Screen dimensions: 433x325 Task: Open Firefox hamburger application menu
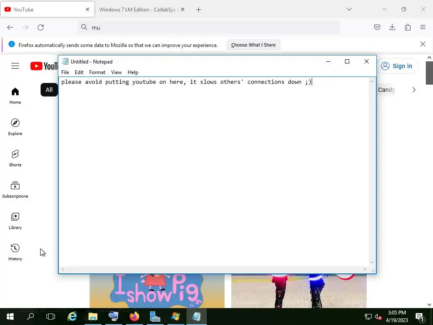click(423, 27)
